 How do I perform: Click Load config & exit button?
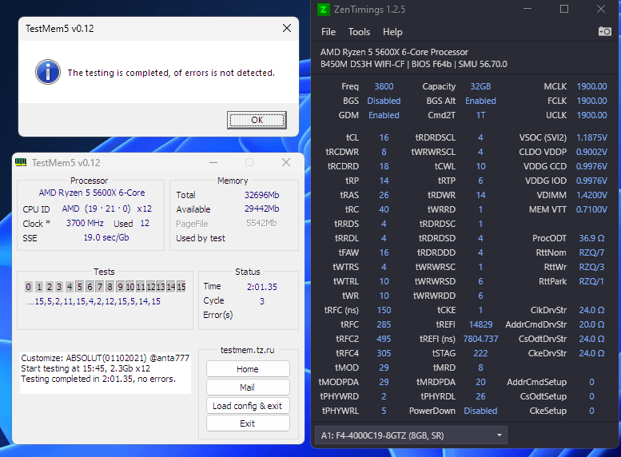[248, 406]
